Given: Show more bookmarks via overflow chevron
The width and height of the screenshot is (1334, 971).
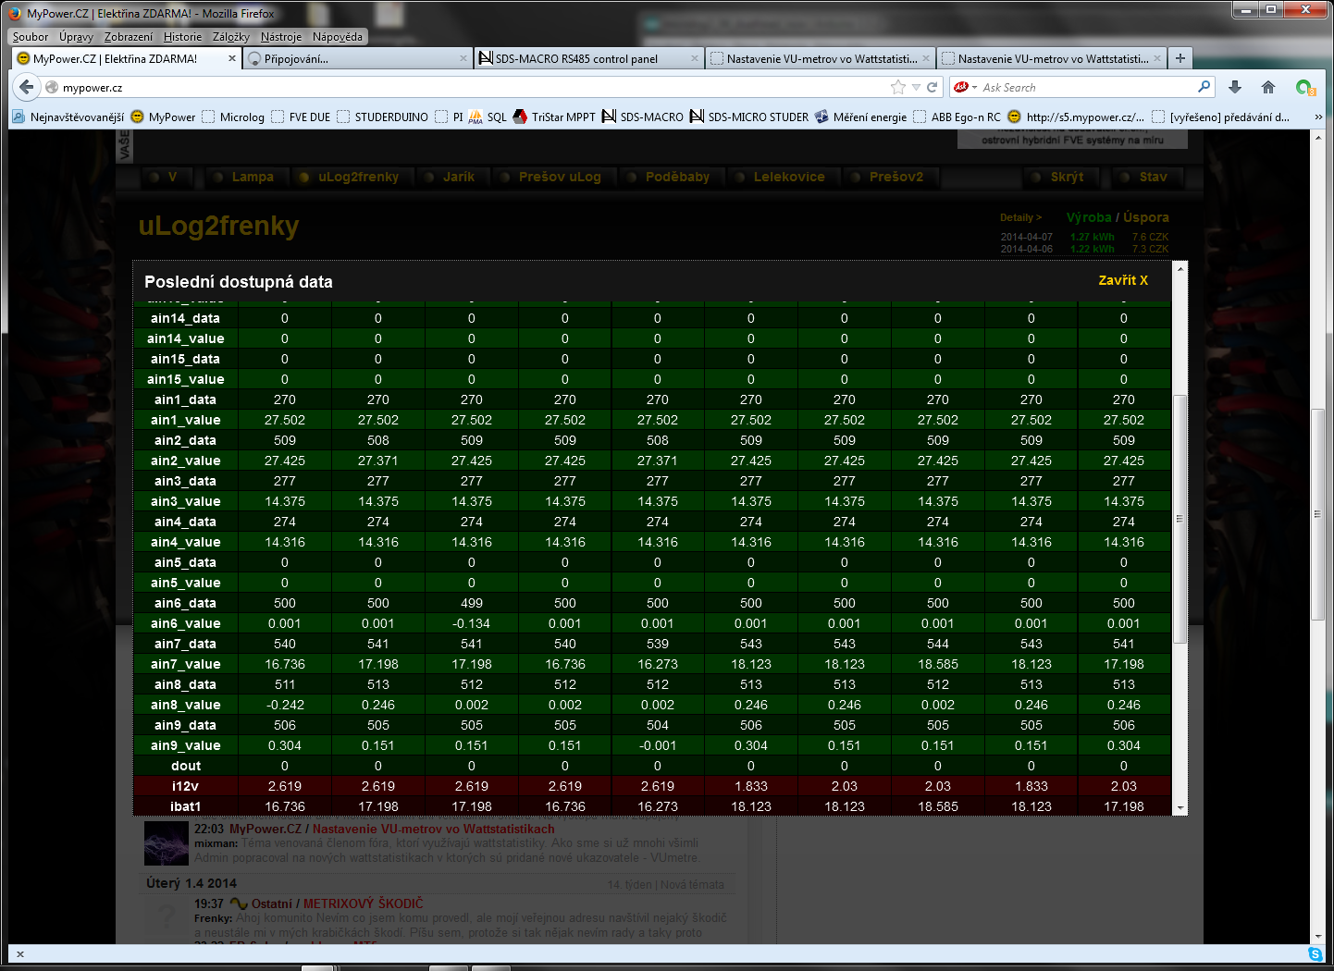Looking at the screenshot, I should 1318,117.
